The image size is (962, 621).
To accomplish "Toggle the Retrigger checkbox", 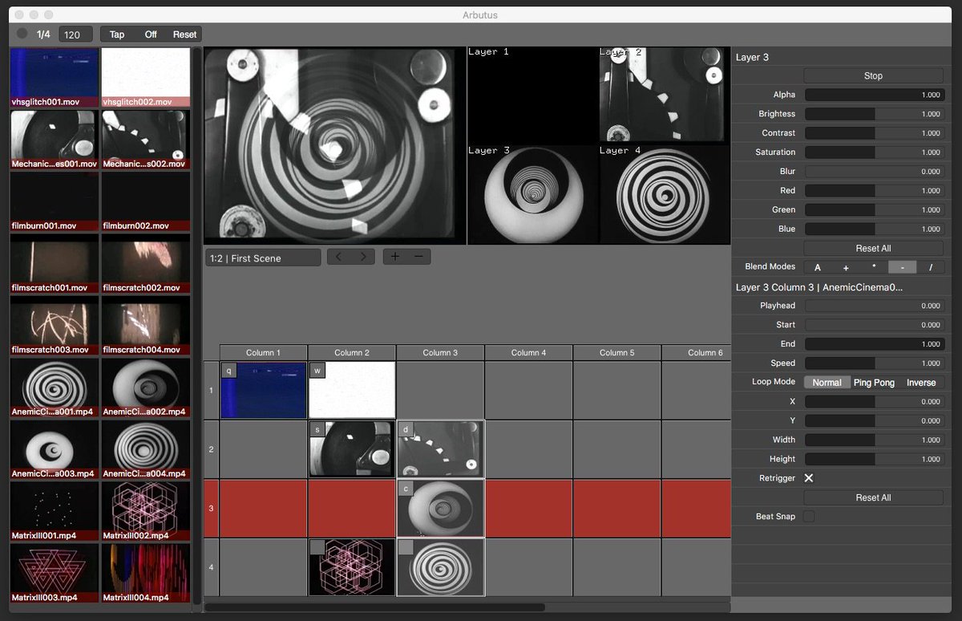I will coord(809,478).
